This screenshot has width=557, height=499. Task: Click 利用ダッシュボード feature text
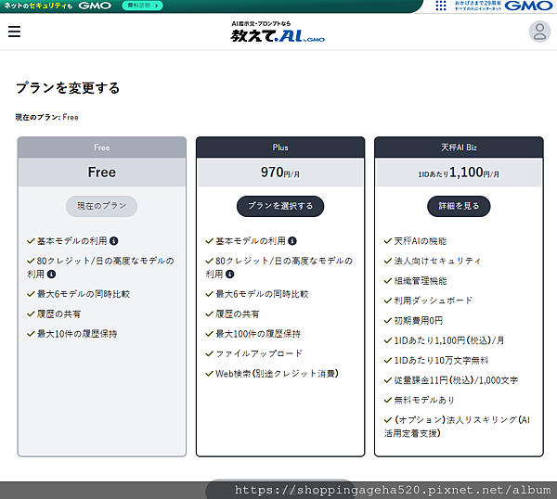coord(433,301)
